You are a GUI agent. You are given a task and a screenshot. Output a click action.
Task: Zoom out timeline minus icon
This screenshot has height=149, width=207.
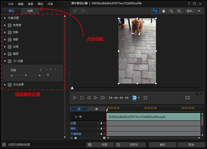tap(72, 138)
